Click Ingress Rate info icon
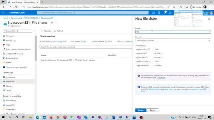Image resolution: width=214 pixels, height=120 pixels. 147,57
